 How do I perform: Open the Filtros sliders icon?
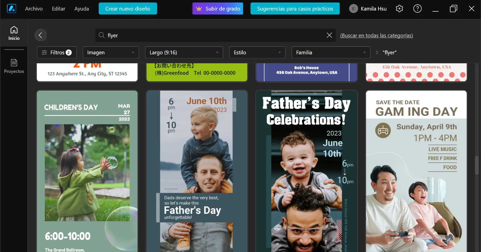point(44,53)
